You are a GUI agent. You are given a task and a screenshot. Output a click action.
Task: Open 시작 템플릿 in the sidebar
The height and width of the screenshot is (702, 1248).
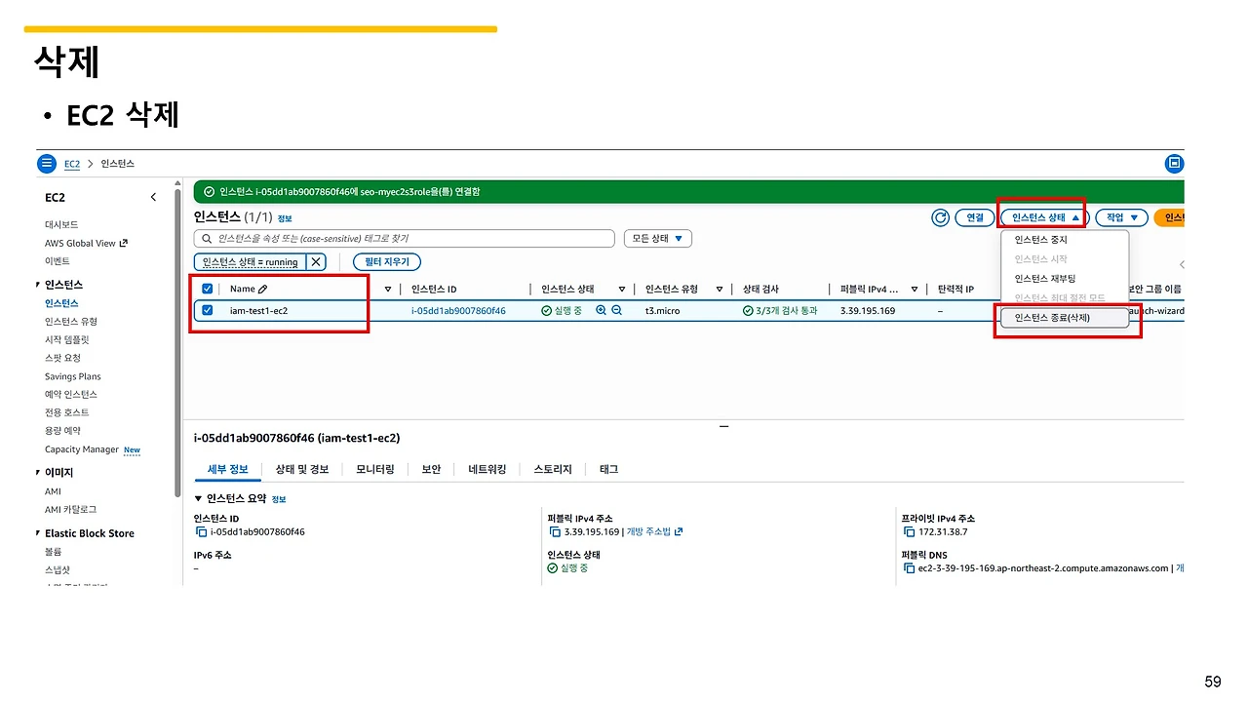tap(67, 339)
